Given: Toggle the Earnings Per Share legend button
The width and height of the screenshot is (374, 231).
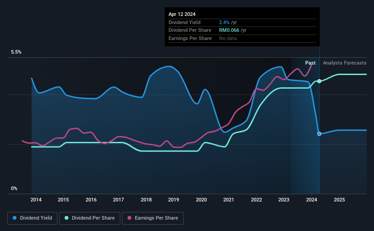Looking at the screenshot, I should (x=153, y=218).
